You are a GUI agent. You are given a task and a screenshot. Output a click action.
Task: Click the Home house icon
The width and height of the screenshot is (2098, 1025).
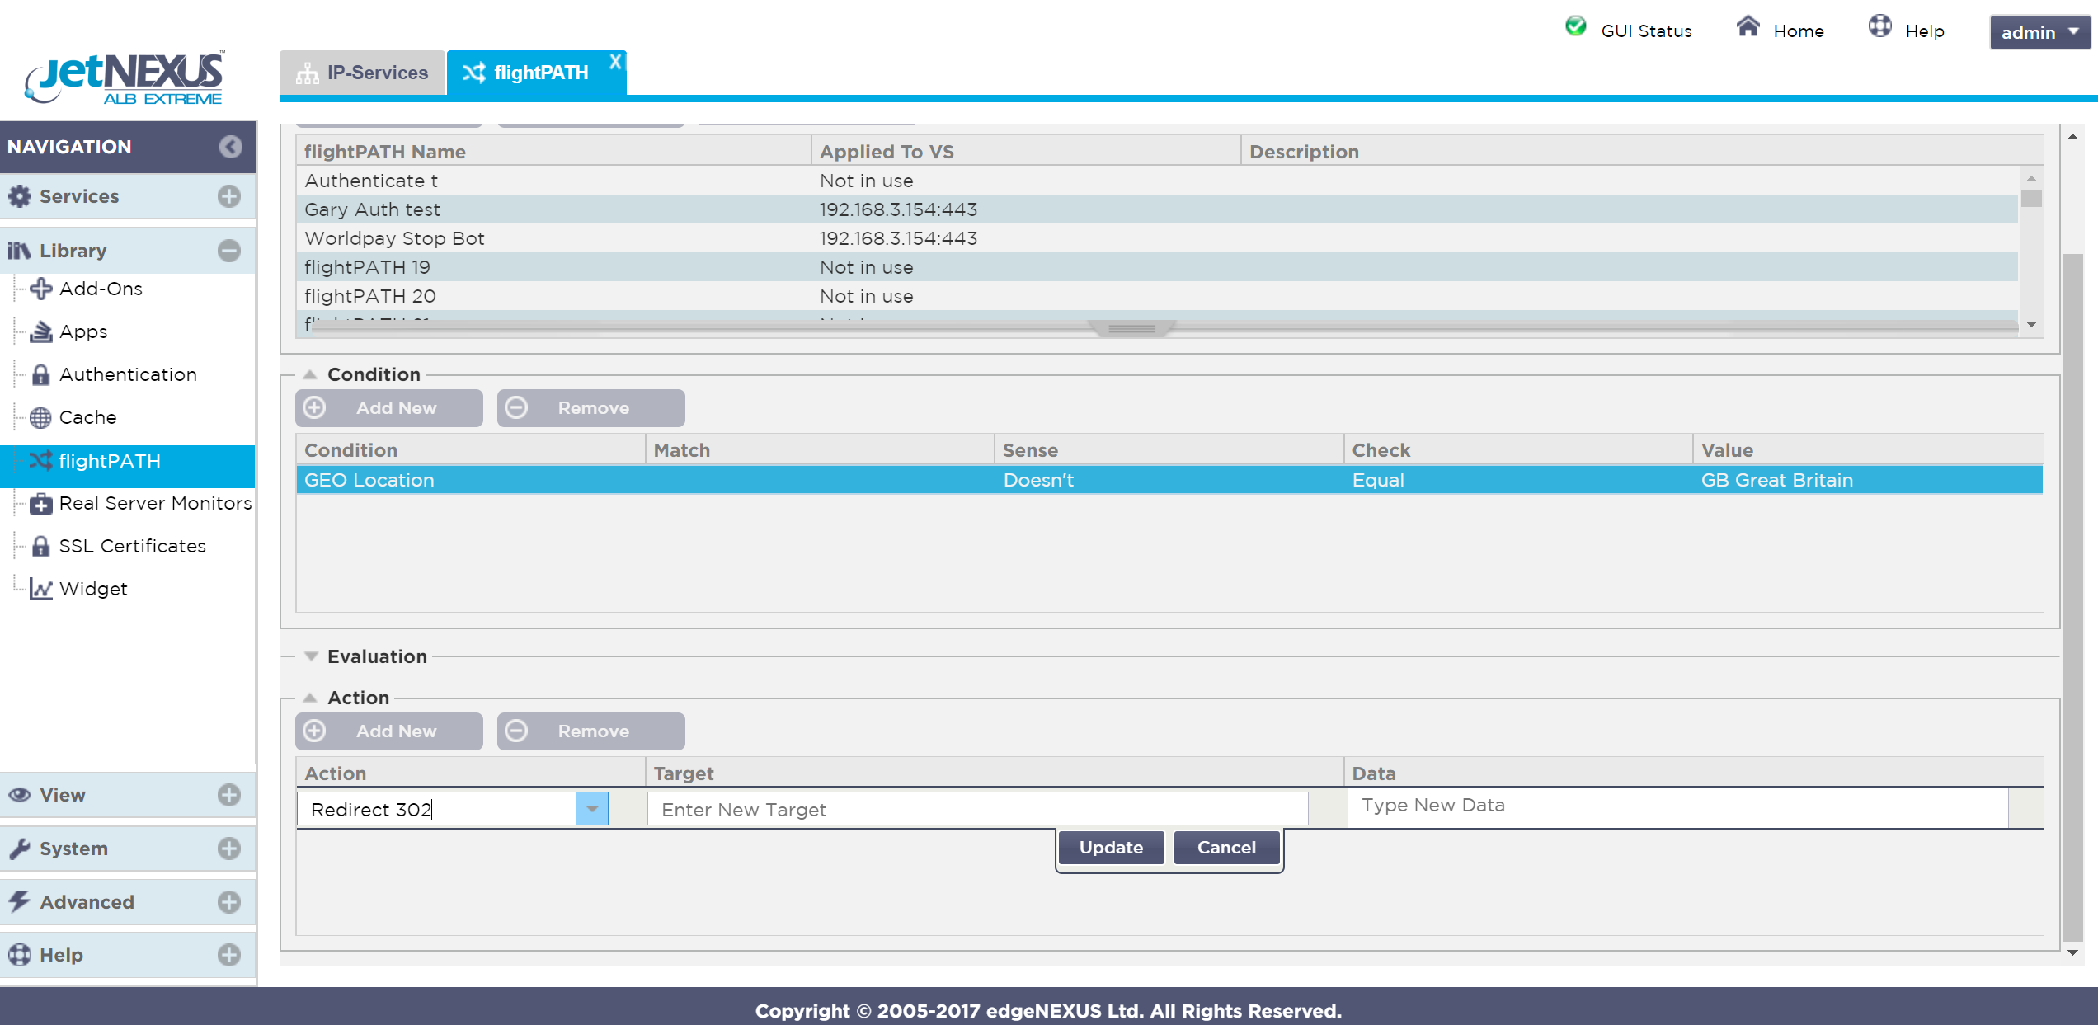(1748, 26)
